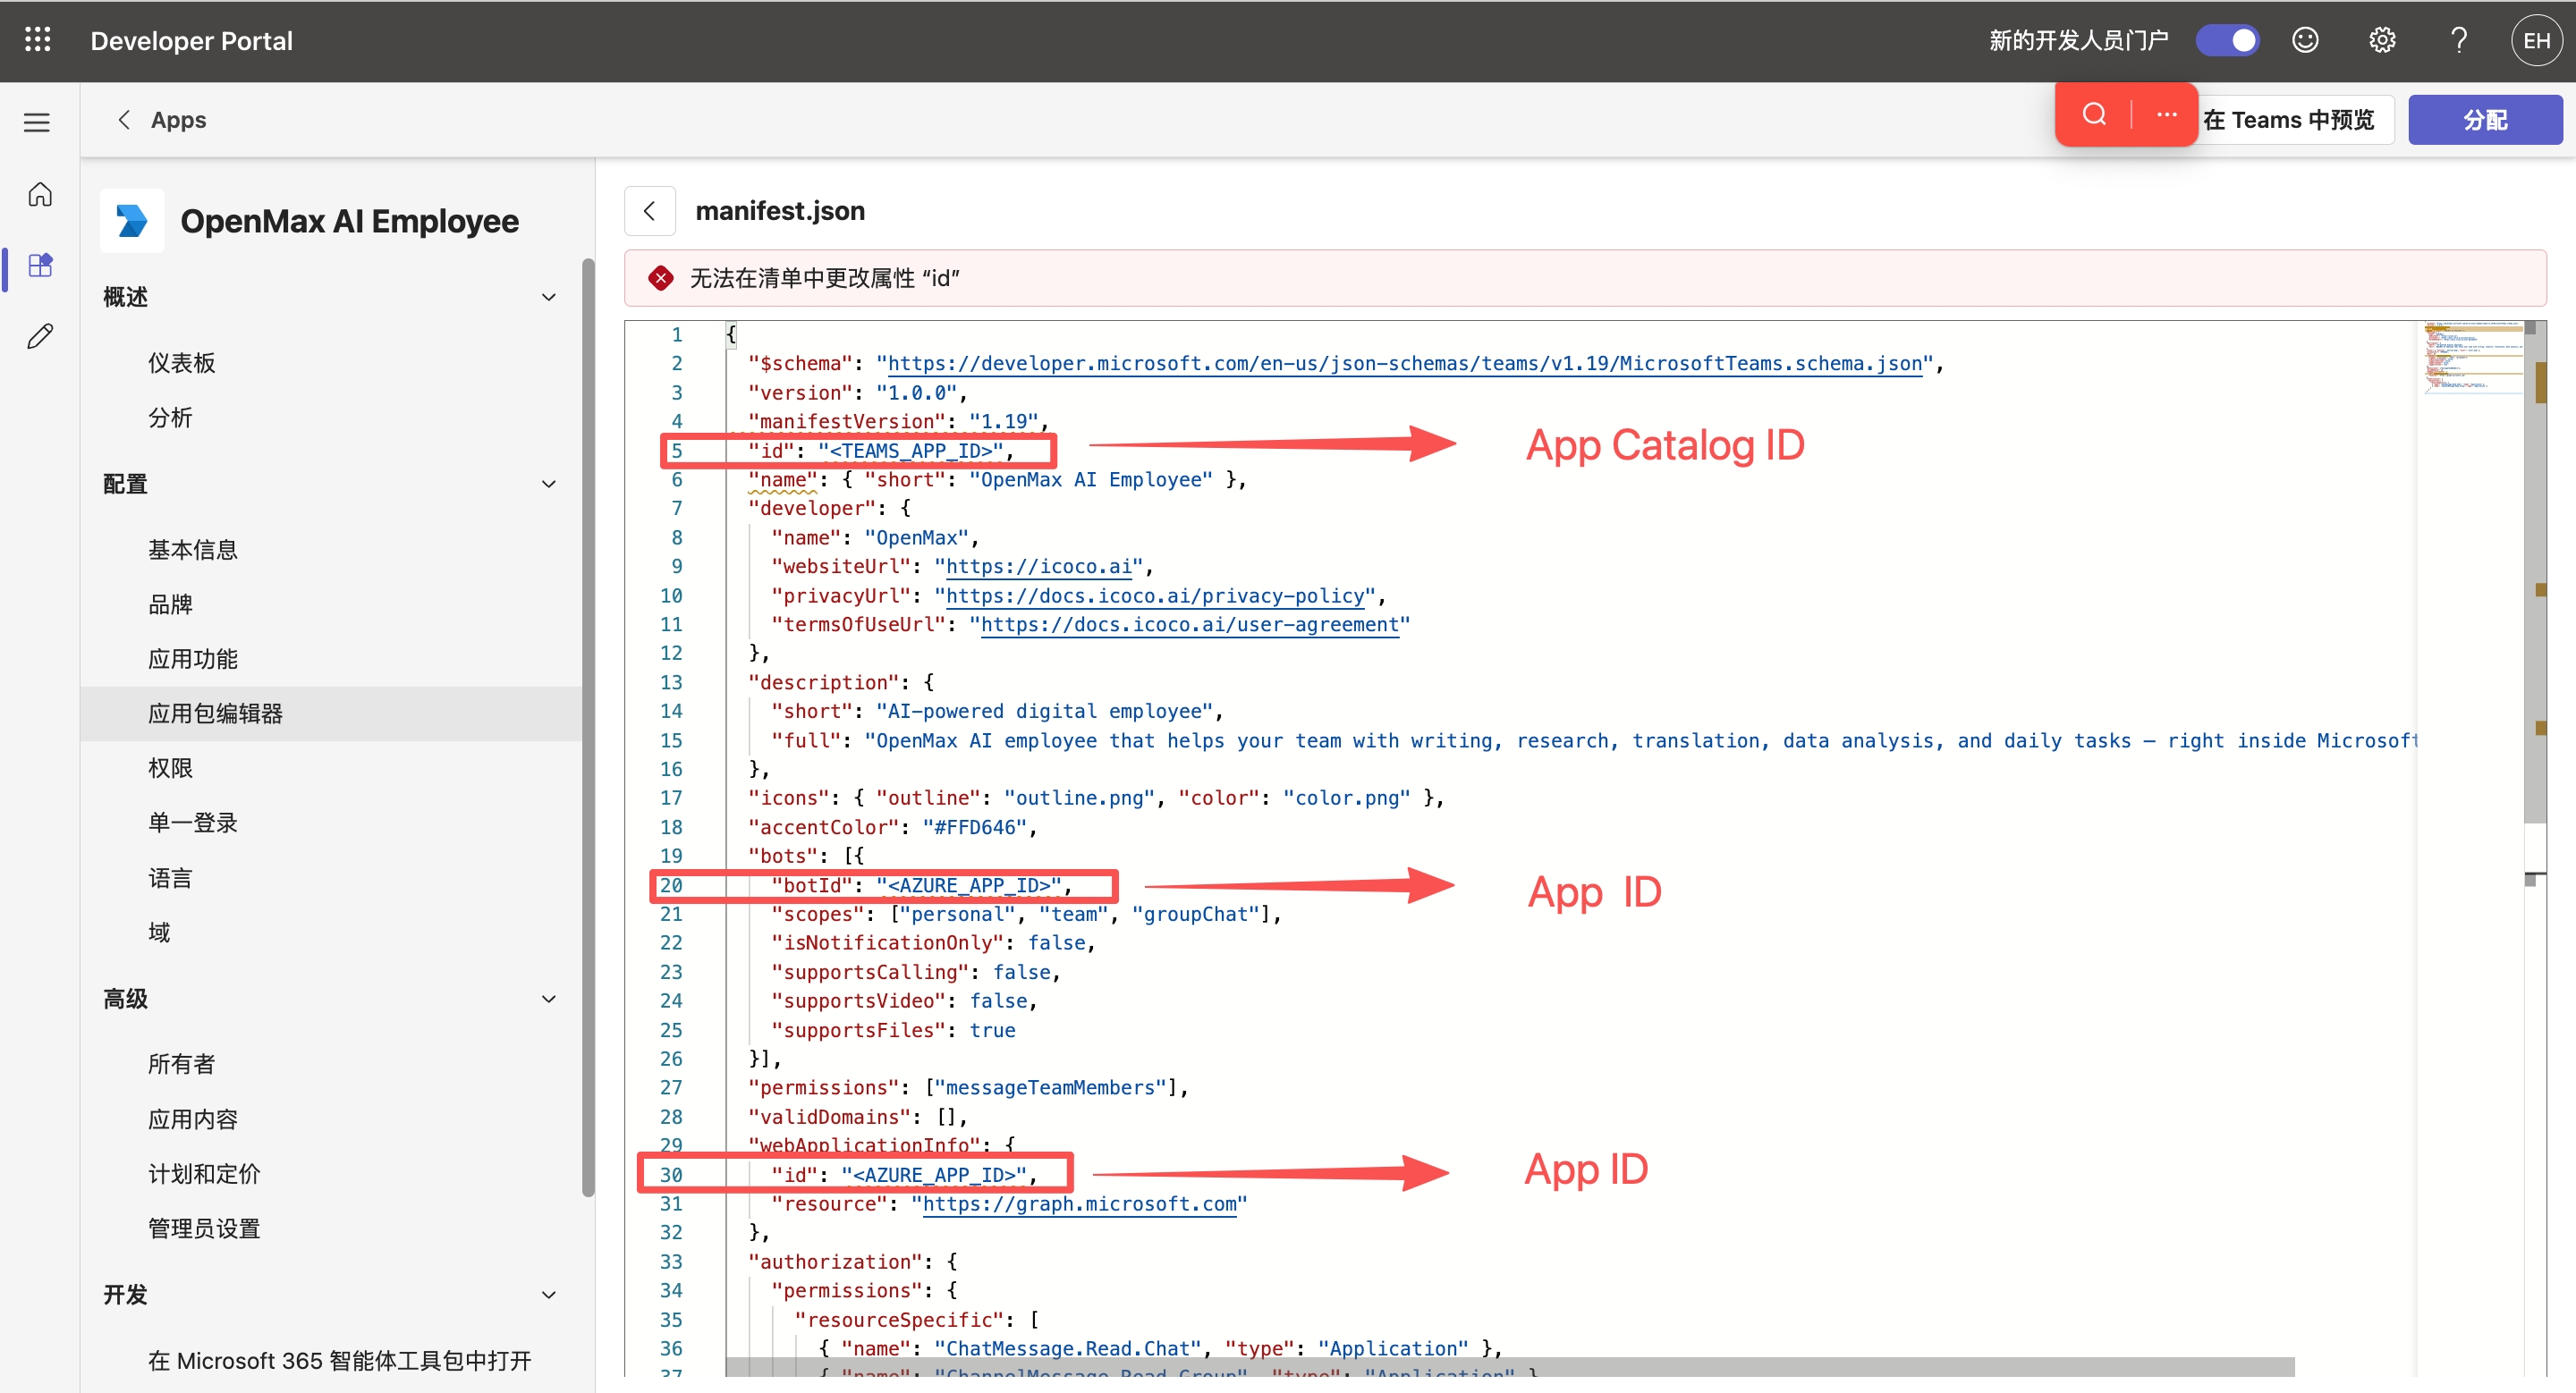The image size is (2576, 1393).
Task: Click the "1.19" manifestVersion value
Action: (x=1003, y=422)
